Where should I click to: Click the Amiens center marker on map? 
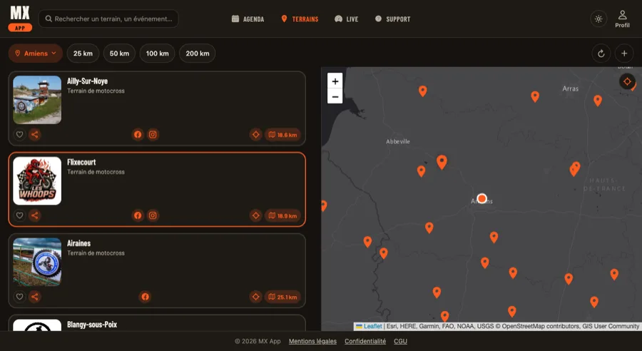click(482, 198)
